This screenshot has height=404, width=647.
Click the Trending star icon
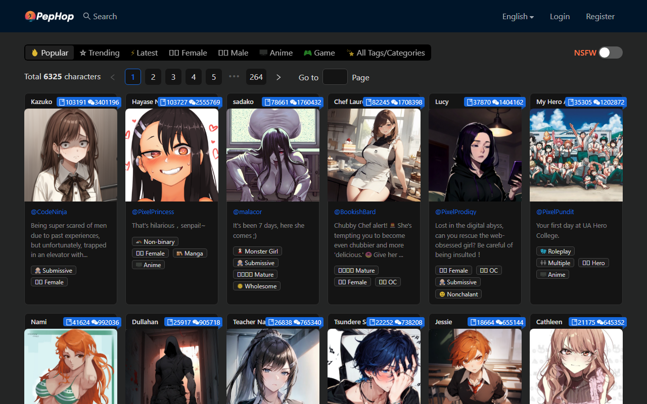pyautogui.click(x=83, y=53)
